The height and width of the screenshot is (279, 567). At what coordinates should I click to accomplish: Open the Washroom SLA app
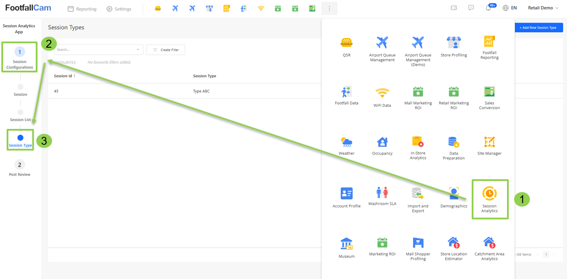click(382, 196)
